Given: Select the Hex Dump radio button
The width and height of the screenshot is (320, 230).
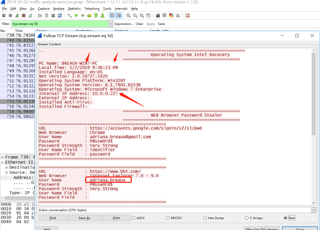Looking at the screenshot, I should click(x=214, y=218).
